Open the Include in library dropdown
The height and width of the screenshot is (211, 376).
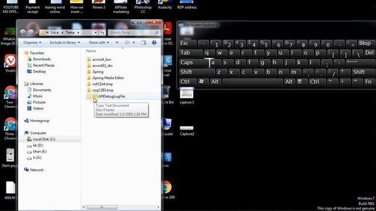(65, 43)
